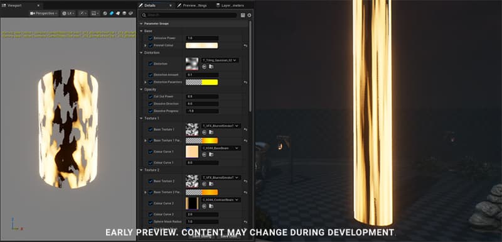Use selected asset for C_BaseBeam curve

click(205, 154)
